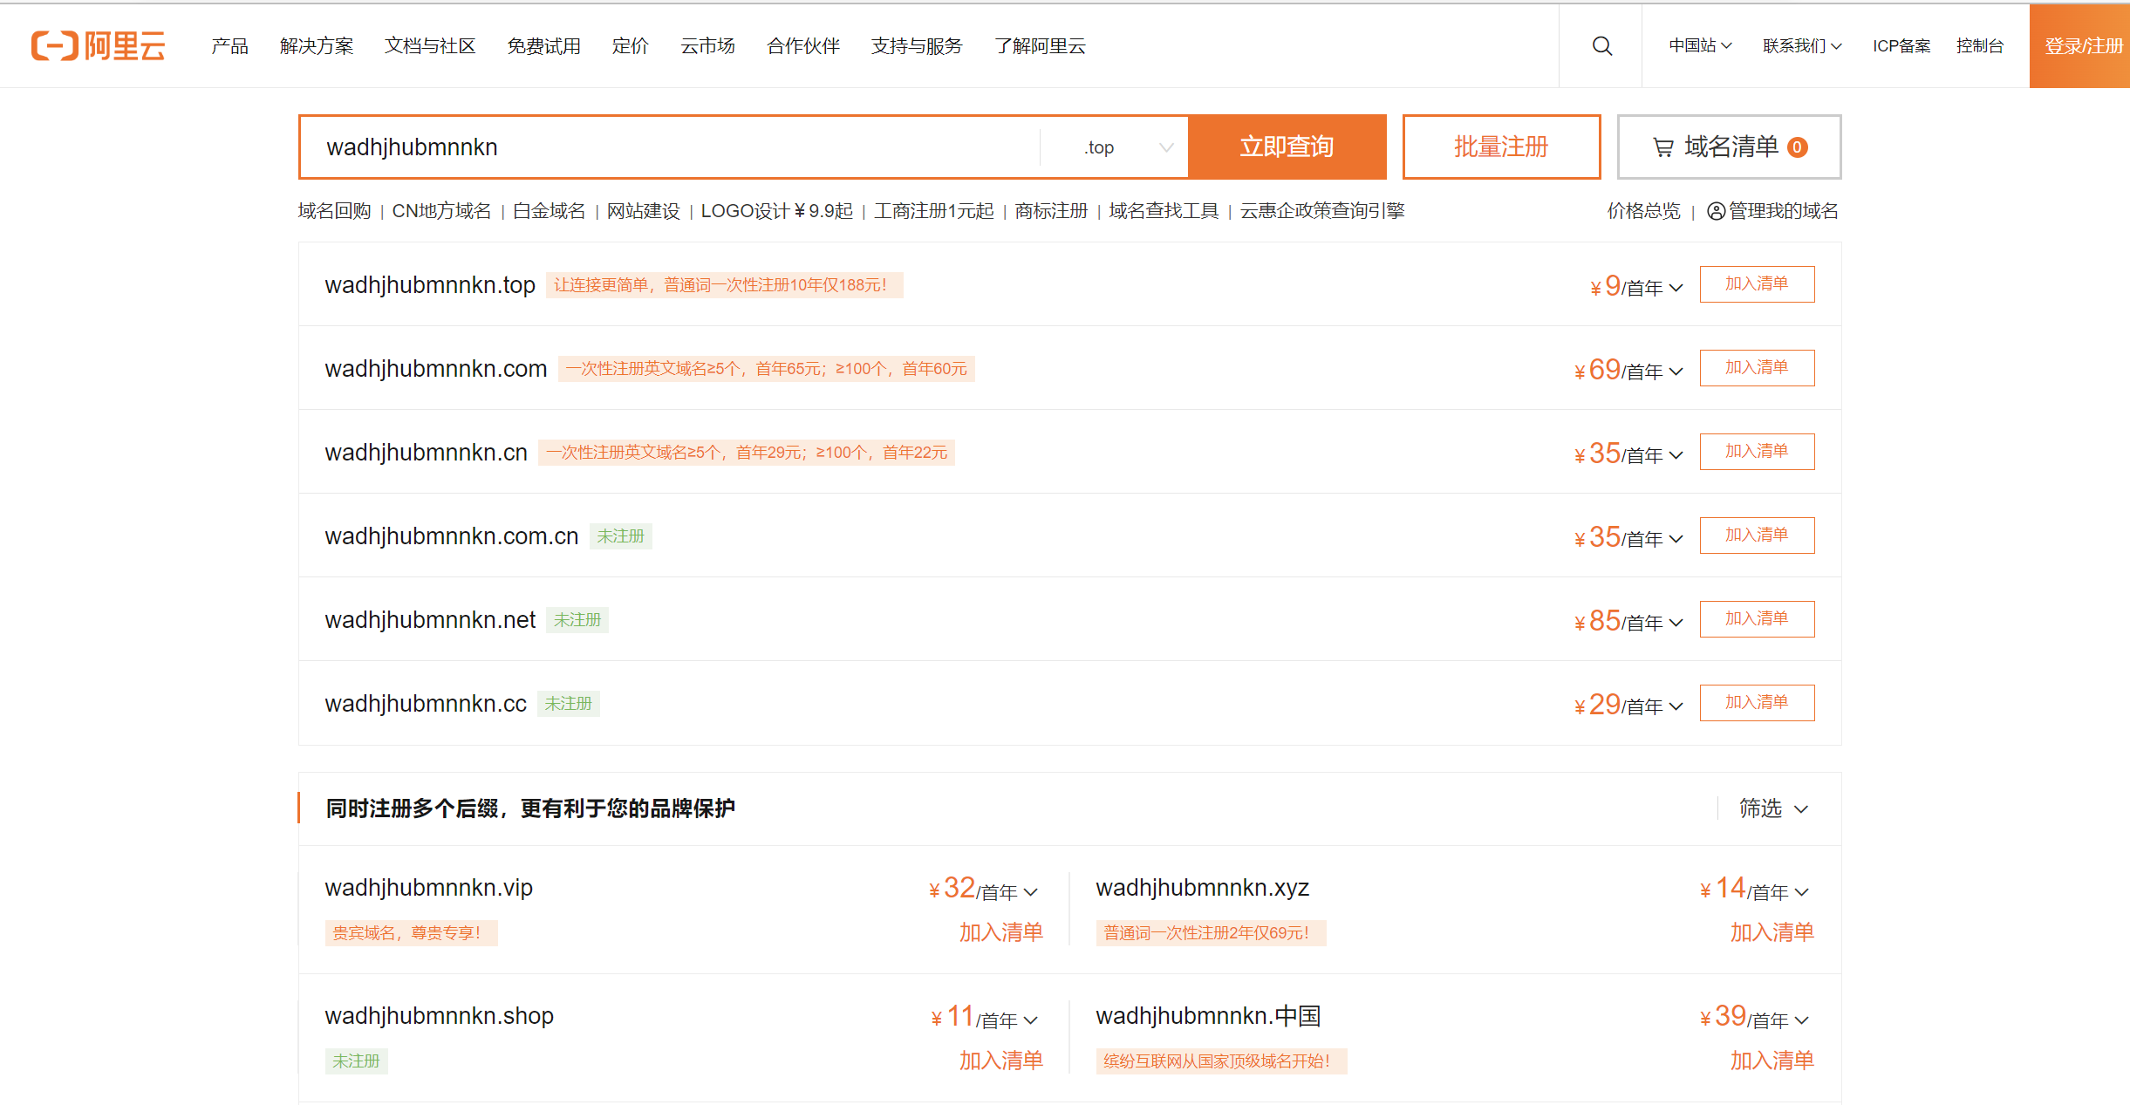Open the 白金域名 link
The image size is (2130, 1105).
pyautogui.click(x=549, y=211)
